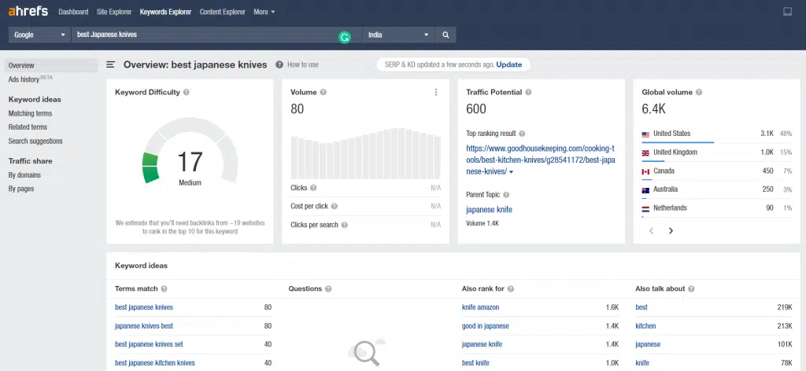Click the green Grammarly icon in search field
This screenshot has height=371, width=806.
coord(345,37)
